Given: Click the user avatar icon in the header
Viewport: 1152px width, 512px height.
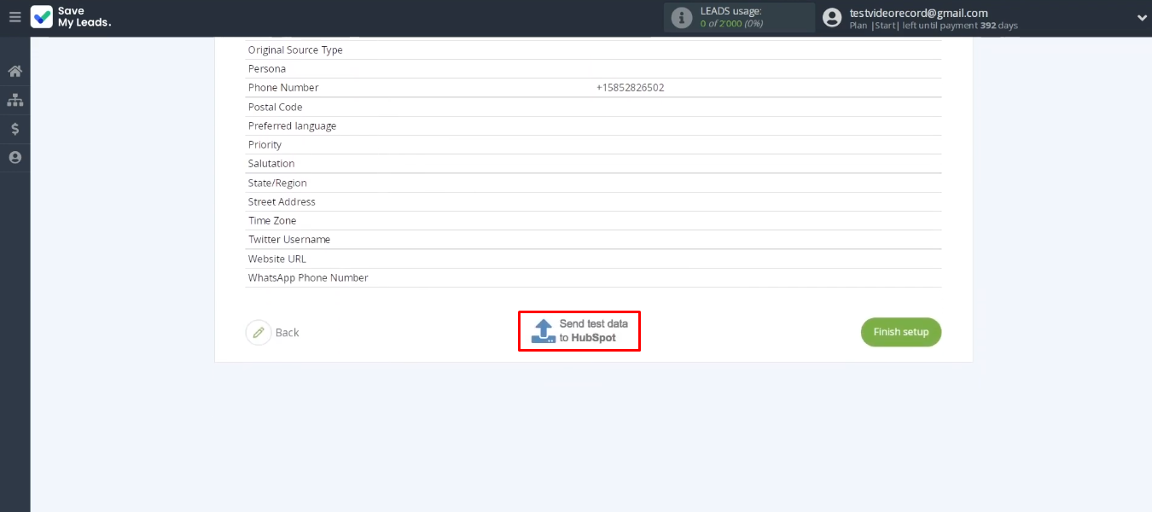Looking at the screenshot, I should tap(832, 17).
